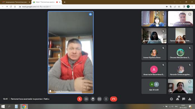Bookmark this page with star icon
The image size is (195, 109).
click(179, 7)
